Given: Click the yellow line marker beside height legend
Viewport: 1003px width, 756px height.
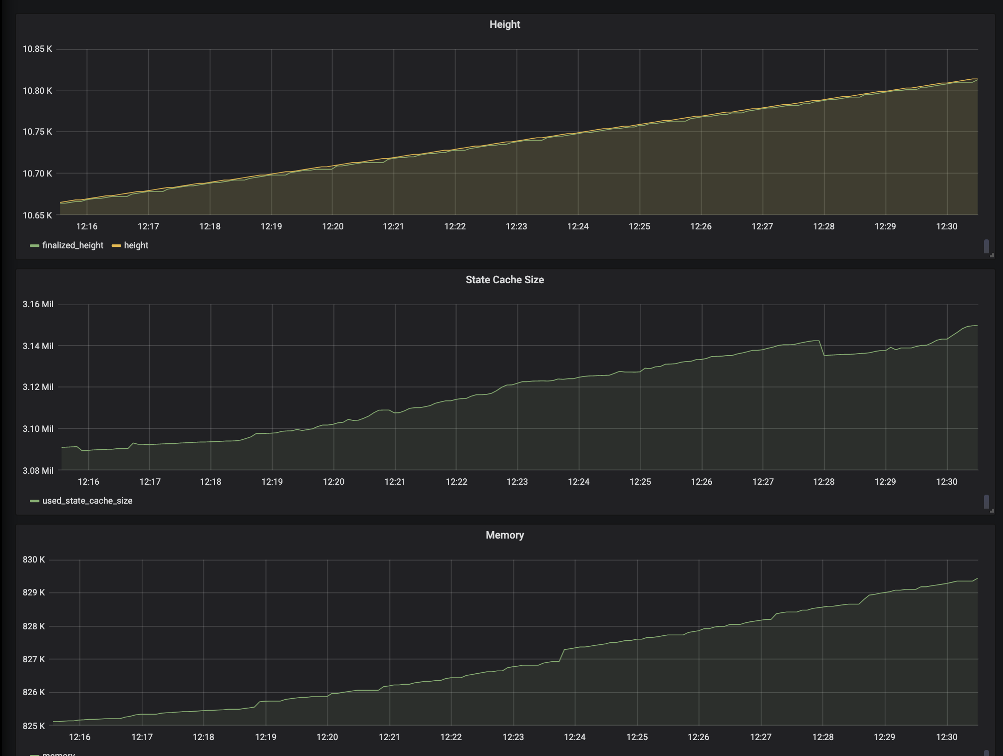Looking at the screenshot, I should point(116,245).
